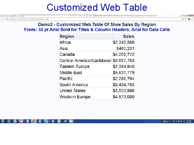Open the Chrome three-dot menu

click(x=192, y=19)
